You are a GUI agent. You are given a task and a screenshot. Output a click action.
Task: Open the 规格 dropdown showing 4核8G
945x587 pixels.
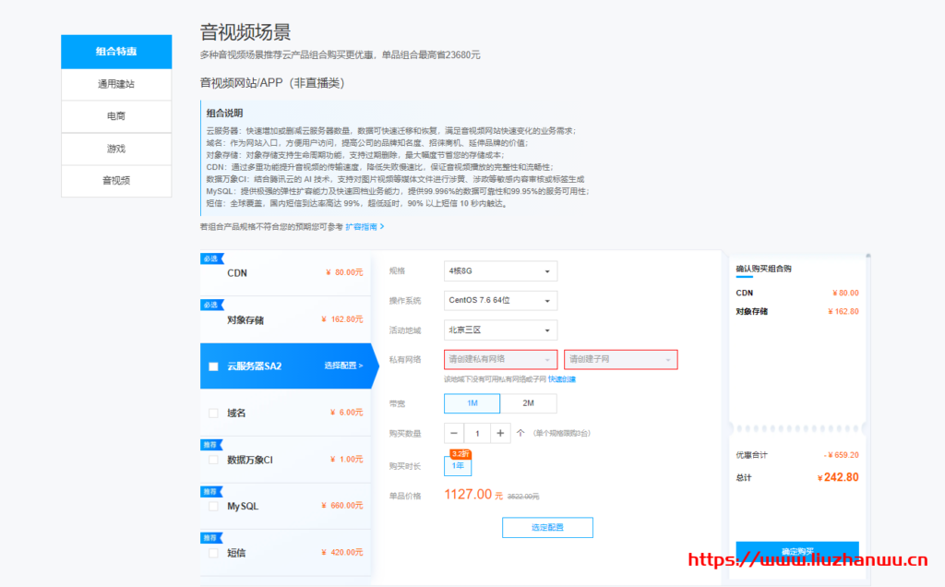coord(500,271)
